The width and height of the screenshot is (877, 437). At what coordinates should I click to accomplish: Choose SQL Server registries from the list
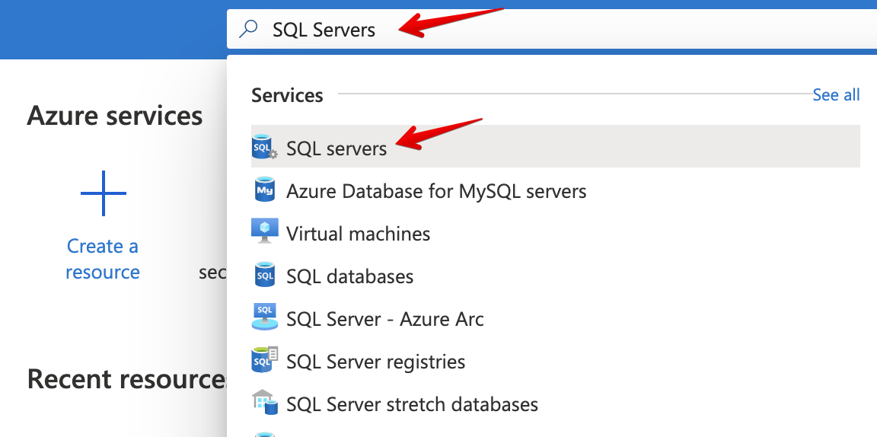tap(375, 361)
